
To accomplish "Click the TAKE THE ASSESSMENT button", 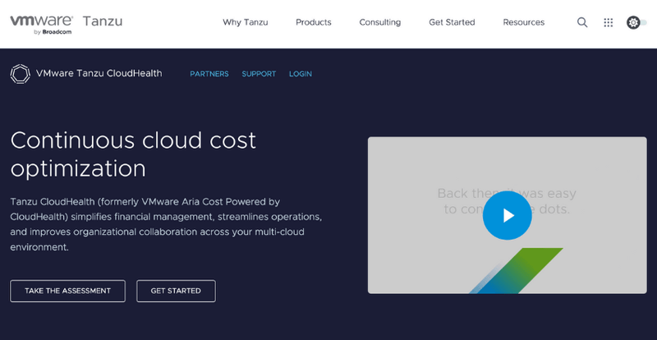I will pyautogui.click(x=67, y=291).
